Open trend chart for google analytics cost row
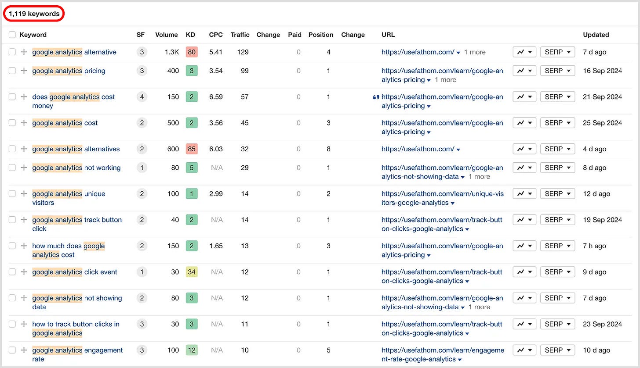Viewport: 640px width, 368px height. point(524,123)
